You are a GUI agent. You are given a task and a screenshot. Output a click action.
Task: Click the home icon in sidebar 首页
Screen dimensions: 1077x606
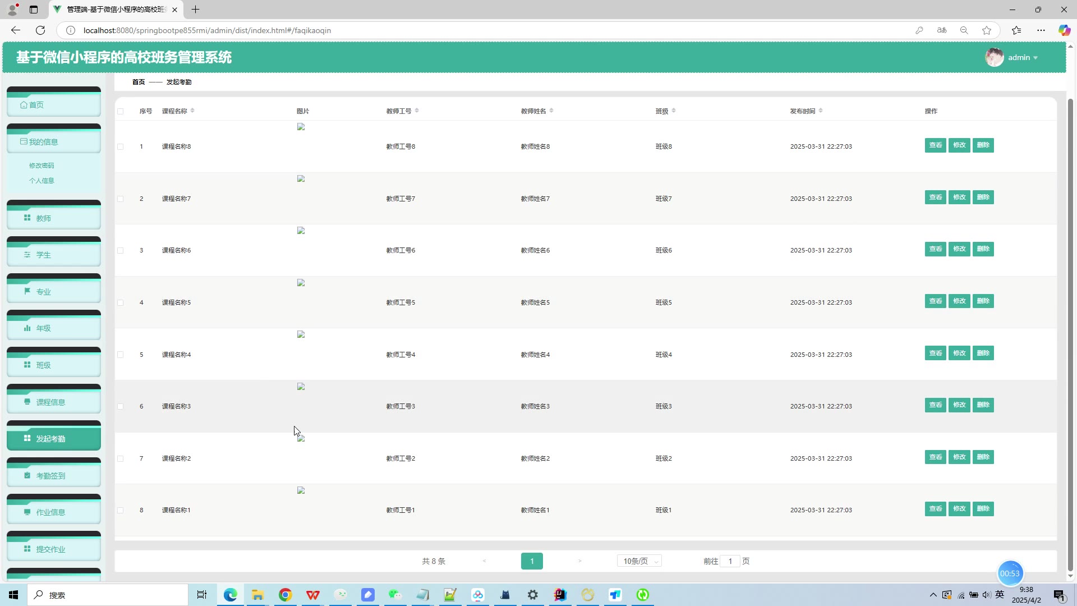pos(24,105)
